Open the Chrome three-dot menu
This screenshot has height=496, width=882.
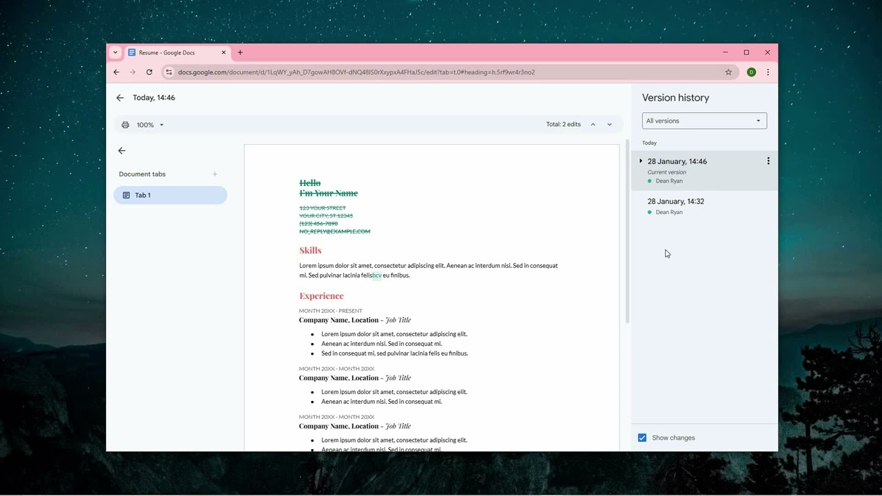coord(768,72)
